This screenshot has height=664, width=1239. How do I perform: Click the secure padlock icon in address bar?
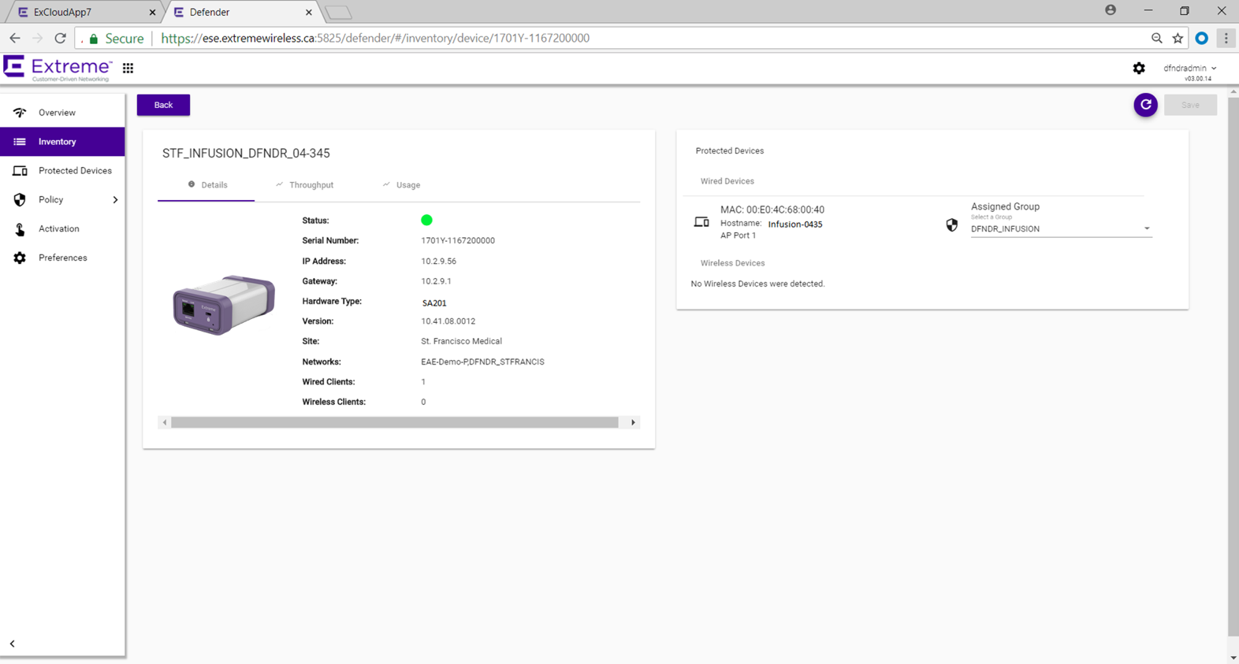pos(94,39)
